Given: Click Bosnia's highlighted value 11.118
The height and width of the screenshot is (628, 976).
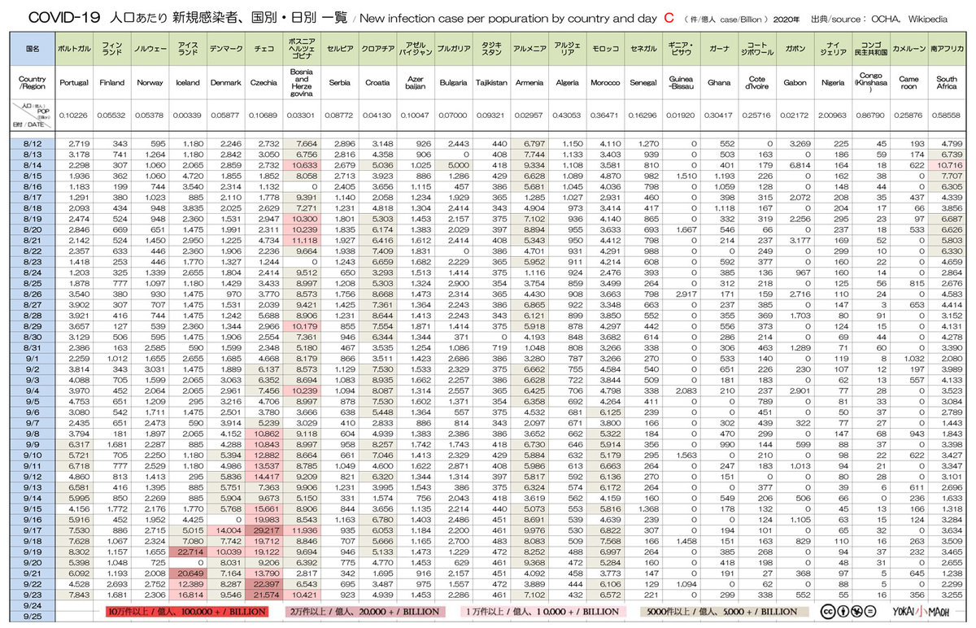Looking at the screenshot, I should (x=303, y=239).
